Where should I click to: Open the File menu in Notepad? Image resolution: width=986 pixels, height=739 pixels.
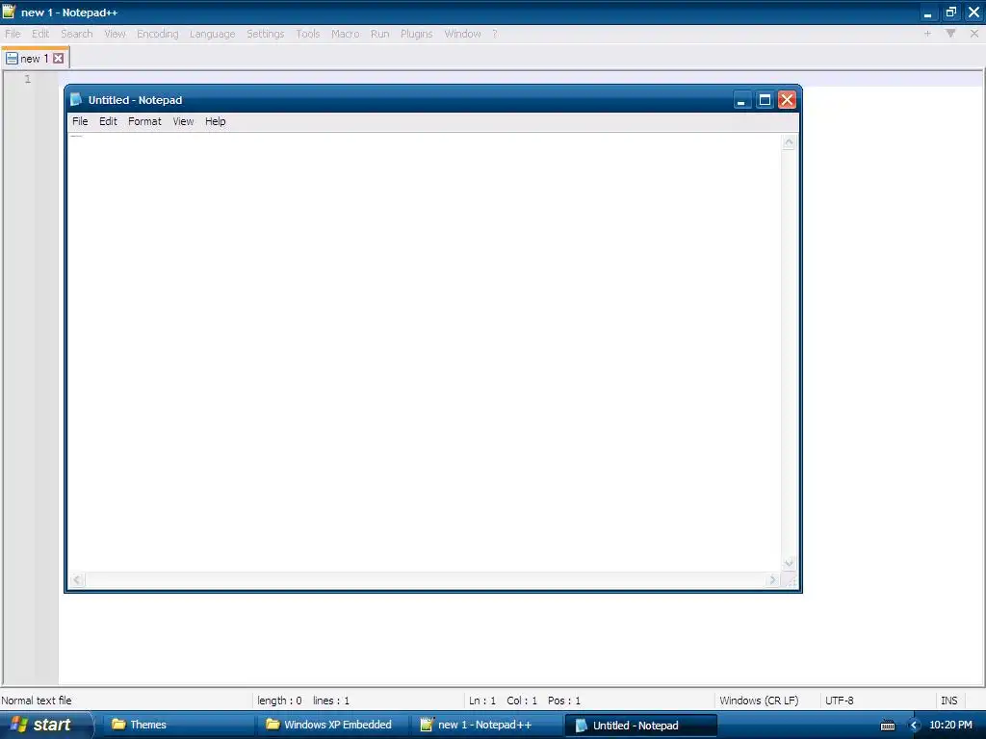(80, 121)
